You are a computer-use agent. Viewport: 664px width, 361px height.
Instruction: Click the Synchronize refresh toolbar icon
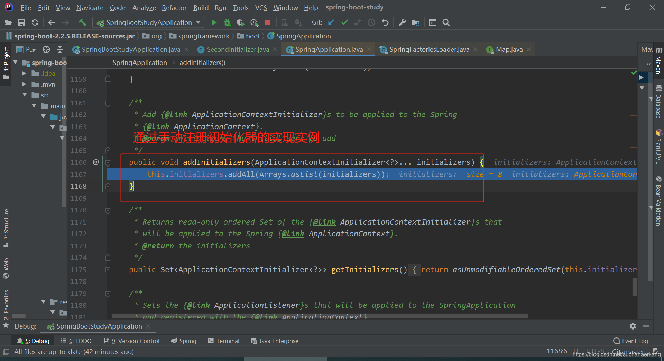coord(35,22)
